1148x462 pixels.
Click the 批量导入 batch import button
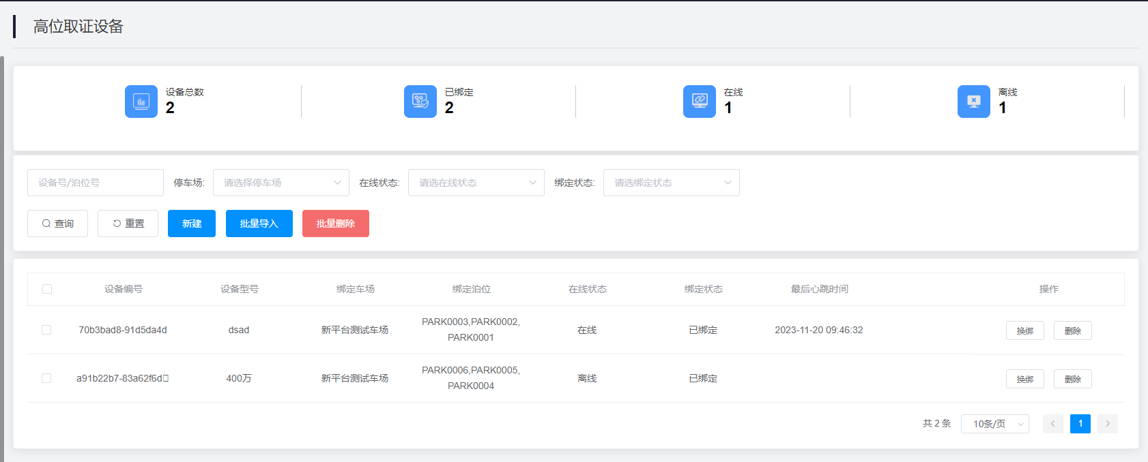coord(259,224)
